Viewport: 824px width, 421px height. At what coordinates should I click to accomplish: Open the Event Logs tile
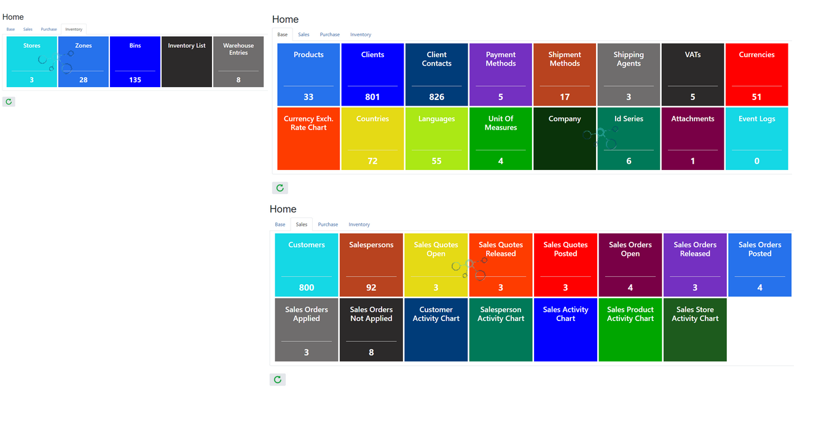point(756,139)
